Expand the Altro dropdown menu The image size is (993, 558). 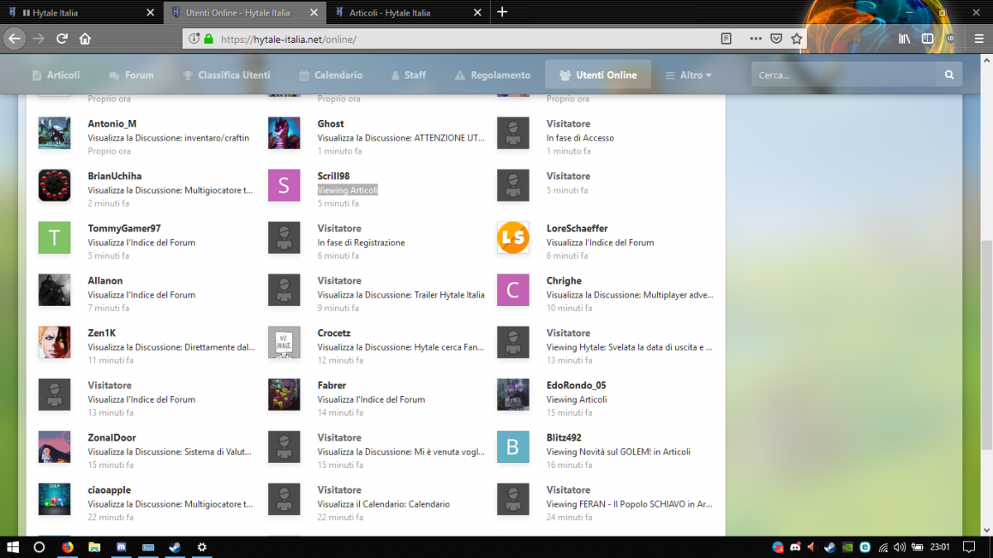pyautogui.click(x=688, y=75)
